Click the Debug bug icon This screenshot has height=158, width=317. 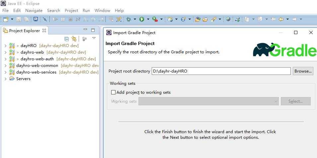[129, 20]
